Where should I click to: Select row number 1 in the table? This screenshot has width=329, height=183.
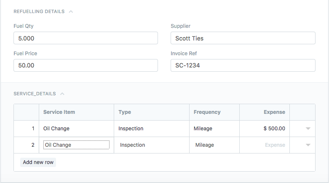pyautogui.click(x=26, y=129)
